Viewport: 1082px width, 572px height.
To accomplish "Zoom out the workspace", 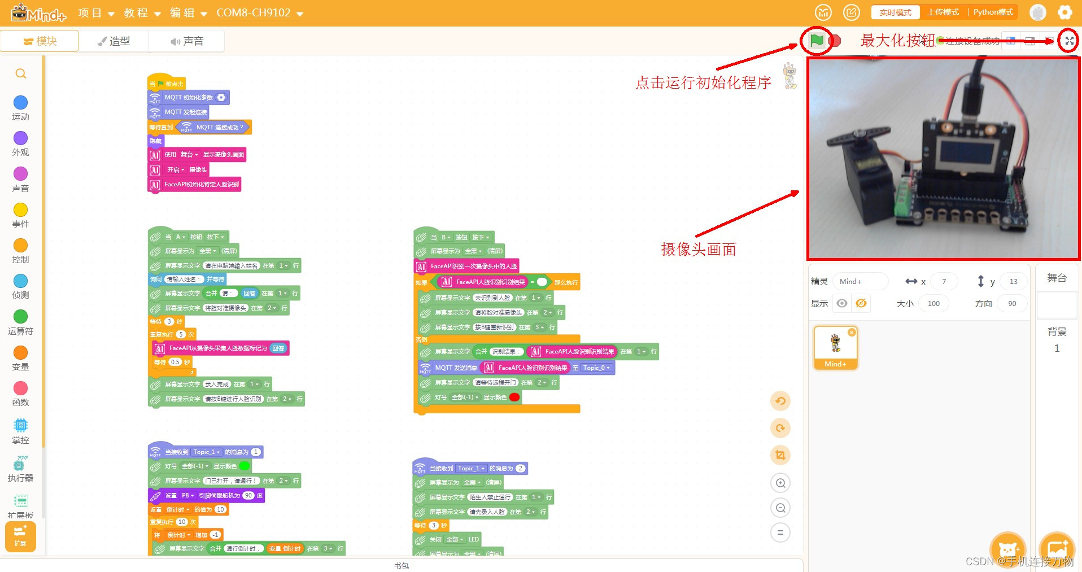I will (x=780, y=508).
